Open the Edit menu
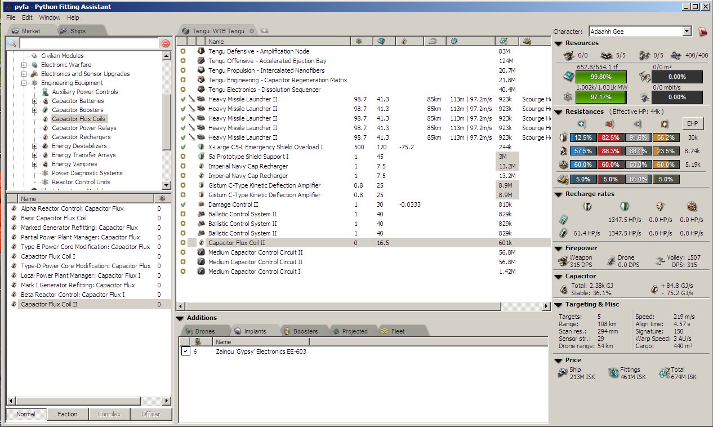Image resolution: width=713 pixels, height=427 pixels. [x=28, y=17]
